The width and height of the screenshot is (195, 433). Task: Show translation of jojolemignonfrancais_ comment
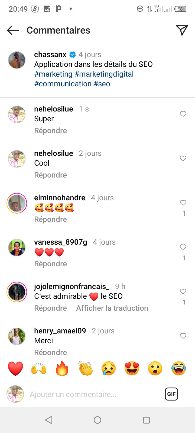[112, 308]
